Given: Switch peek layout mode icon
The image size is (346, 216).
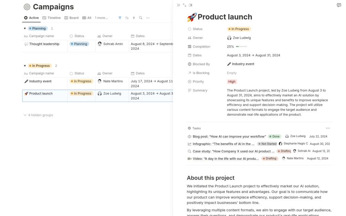Looking at the screenshot, I should [191, 5].
